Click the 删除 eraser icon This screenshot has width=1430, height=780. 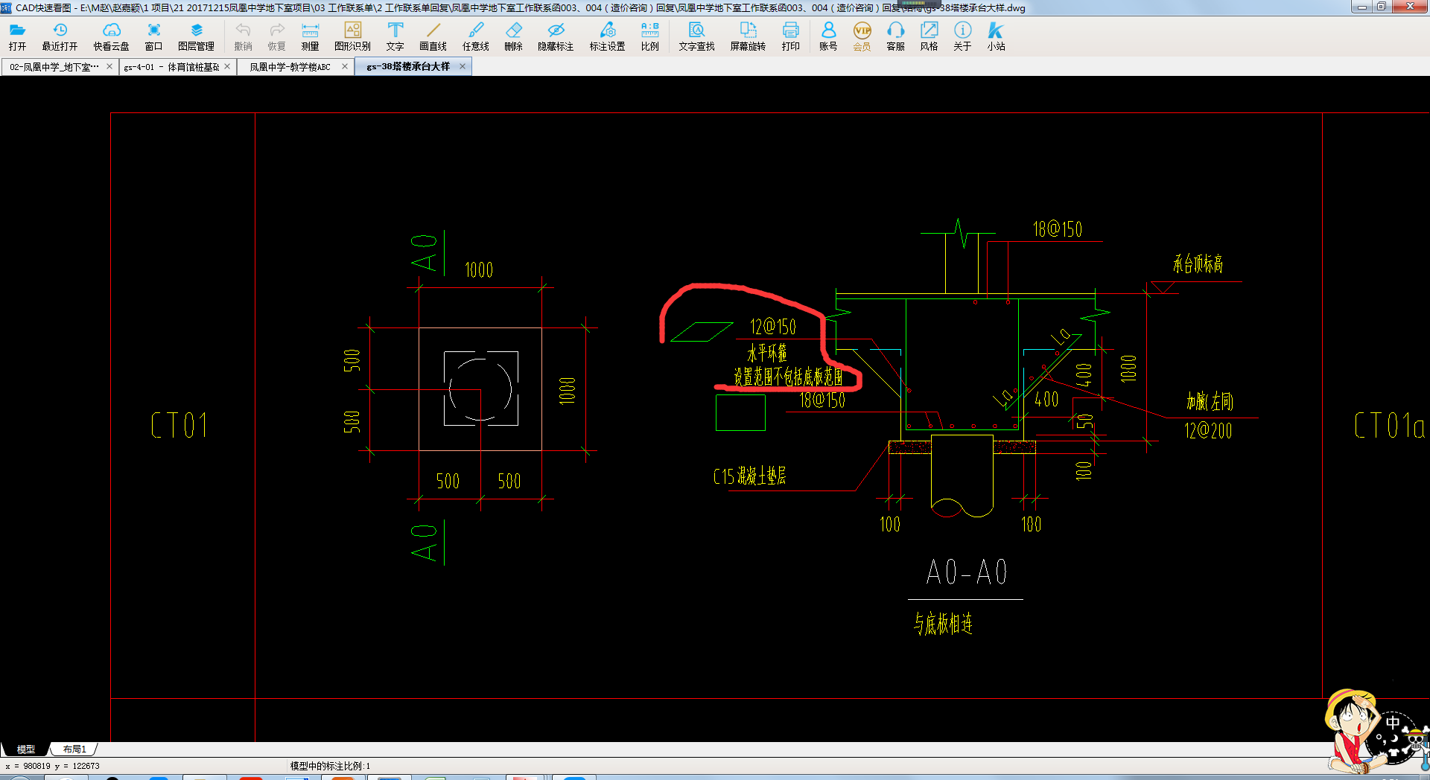(513, 36)
